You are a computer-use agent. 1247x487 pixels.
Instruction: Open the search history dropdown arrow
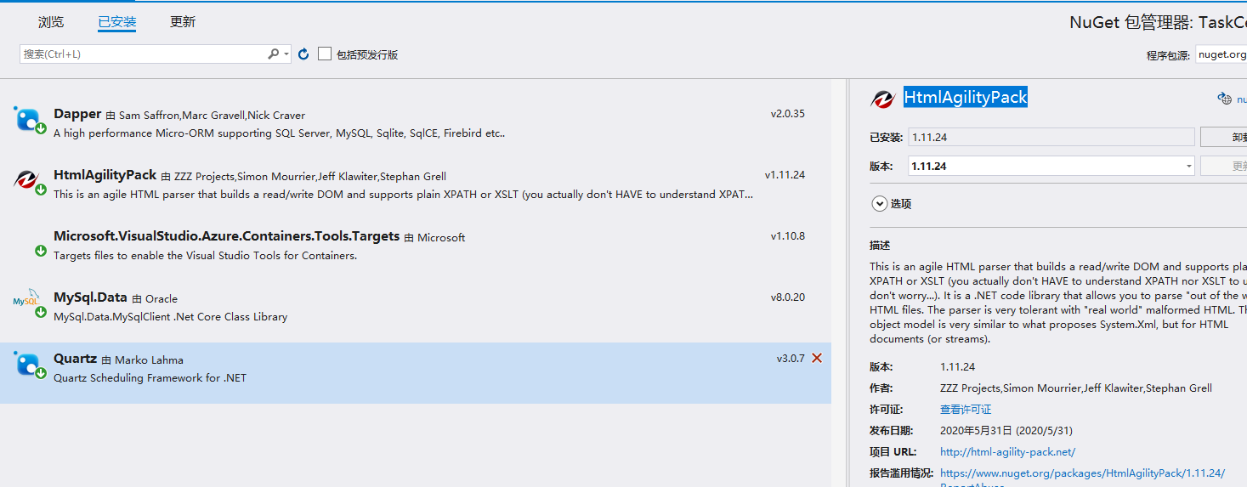[x=286, y=54]
